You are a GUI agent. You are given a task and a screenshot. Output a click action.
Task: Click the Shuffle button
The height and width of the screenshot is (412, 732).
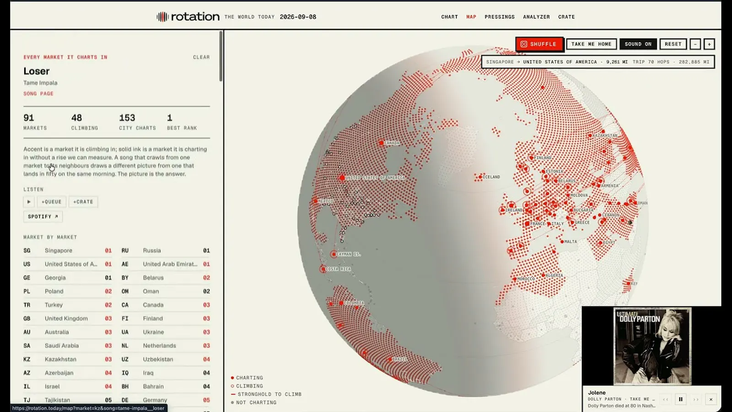(x=539, y=44)
